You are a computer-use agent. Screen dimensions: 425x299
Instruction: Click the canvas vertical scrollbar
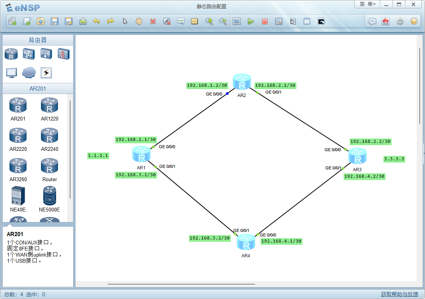click(420, 86)
